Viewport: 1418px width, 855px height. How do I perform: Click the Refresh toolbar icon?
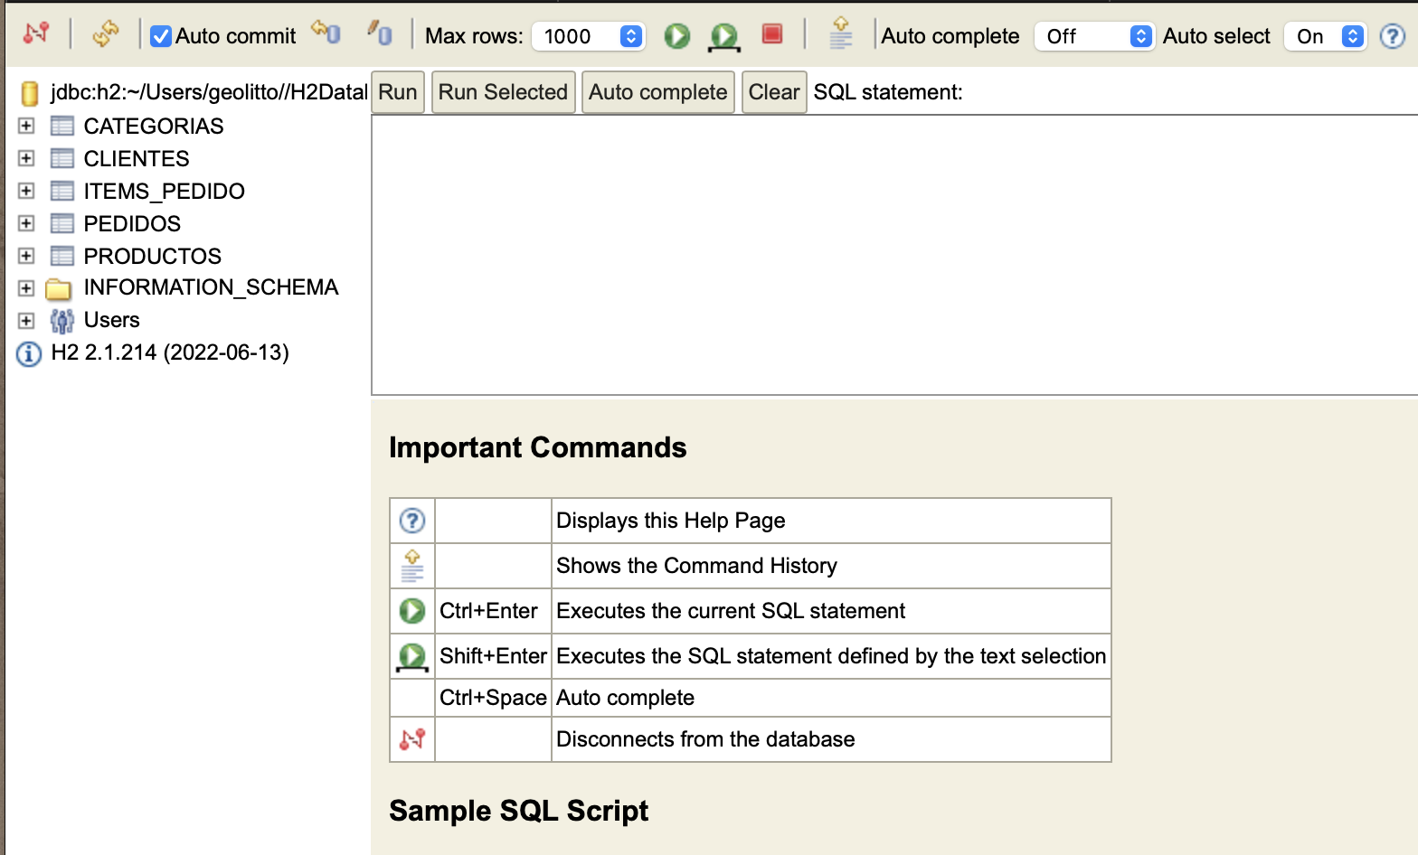pos(106,34)
